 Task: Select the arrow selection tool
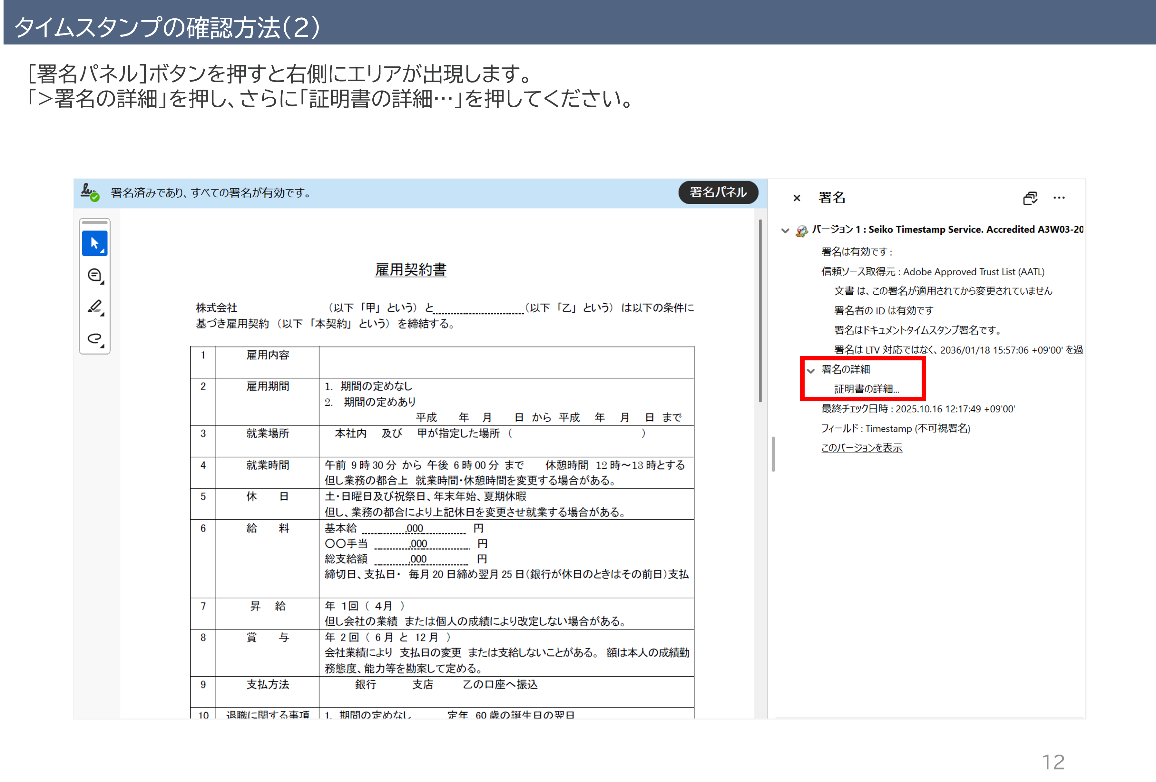(x=94, y=244)
